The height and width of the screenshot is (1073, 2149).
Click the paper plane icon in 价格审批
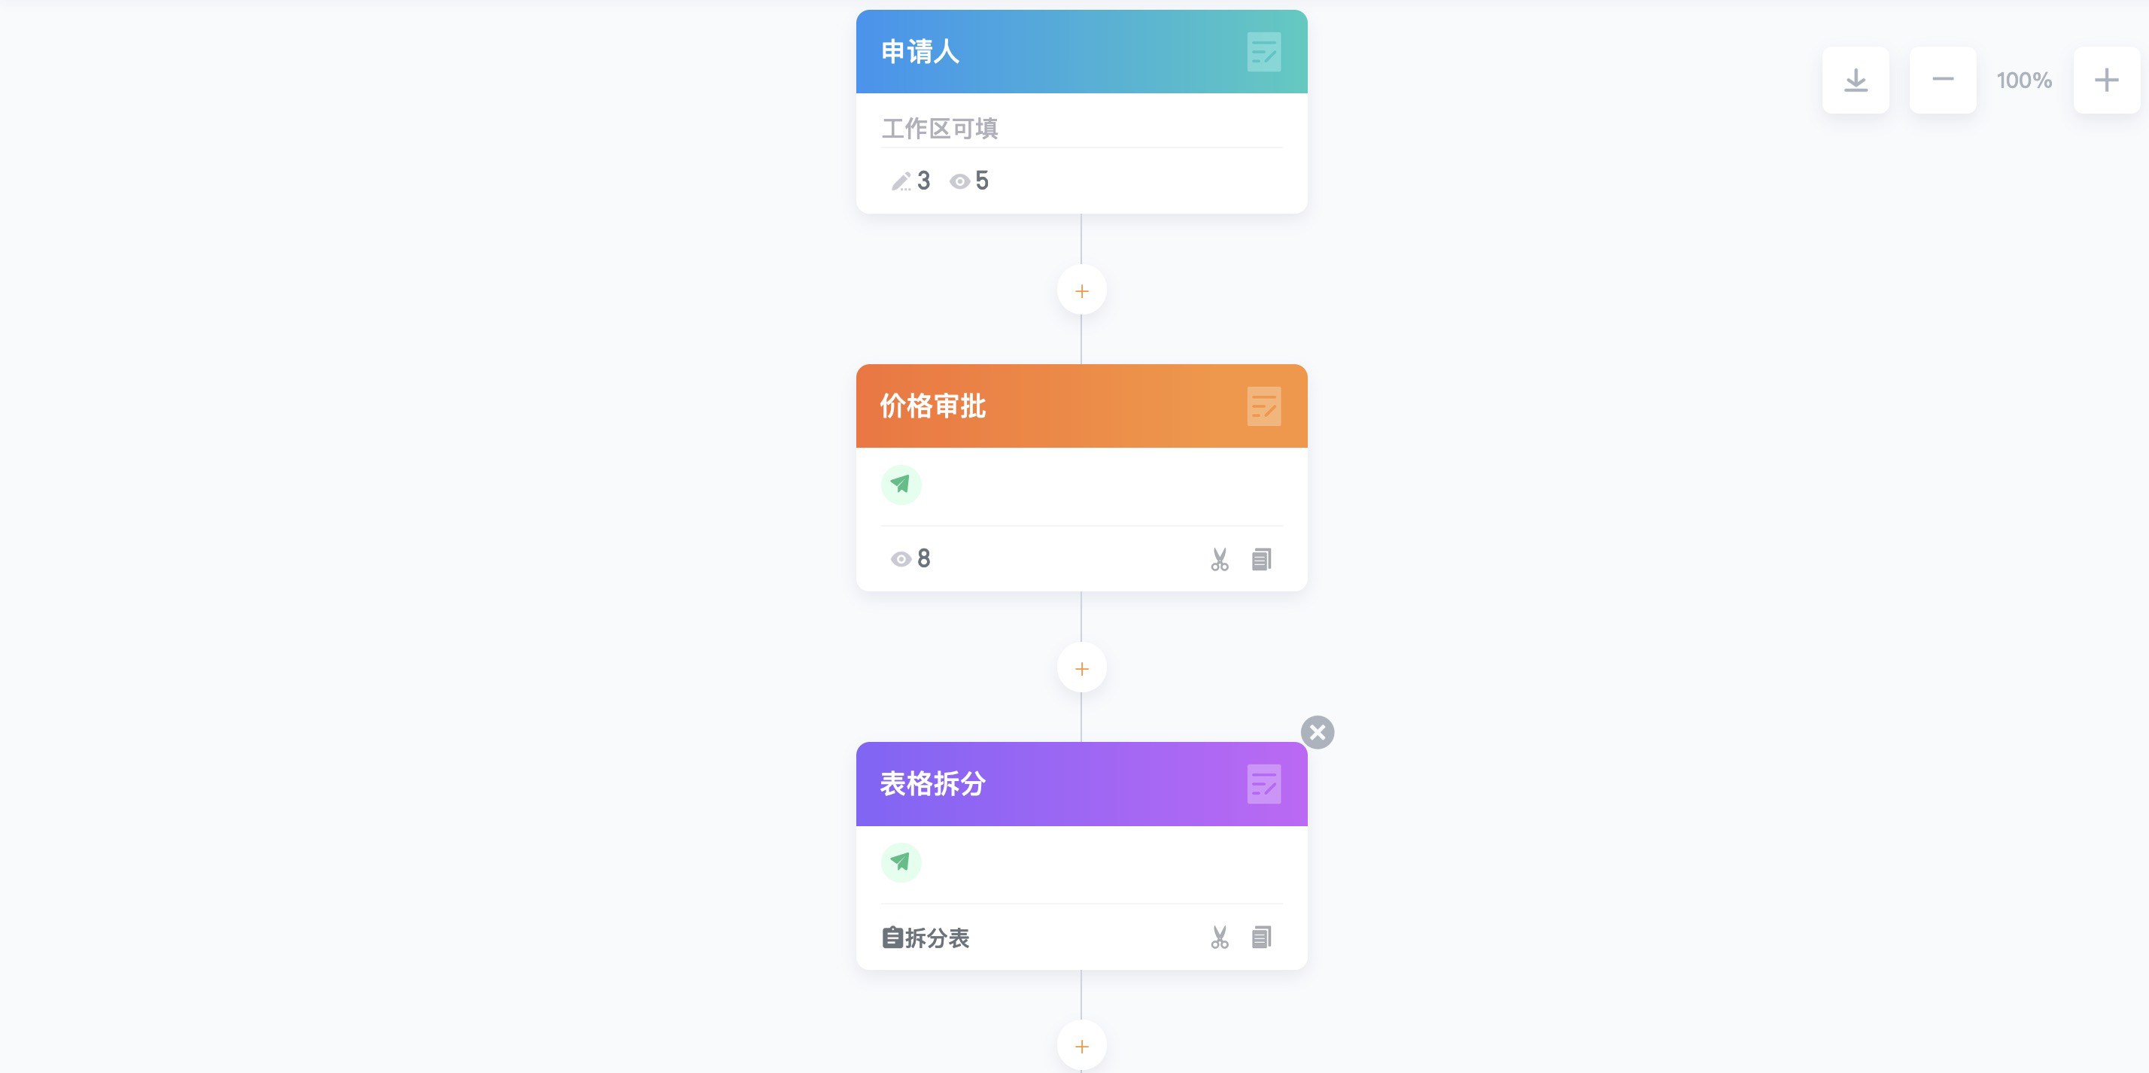(x=901, y=485)
